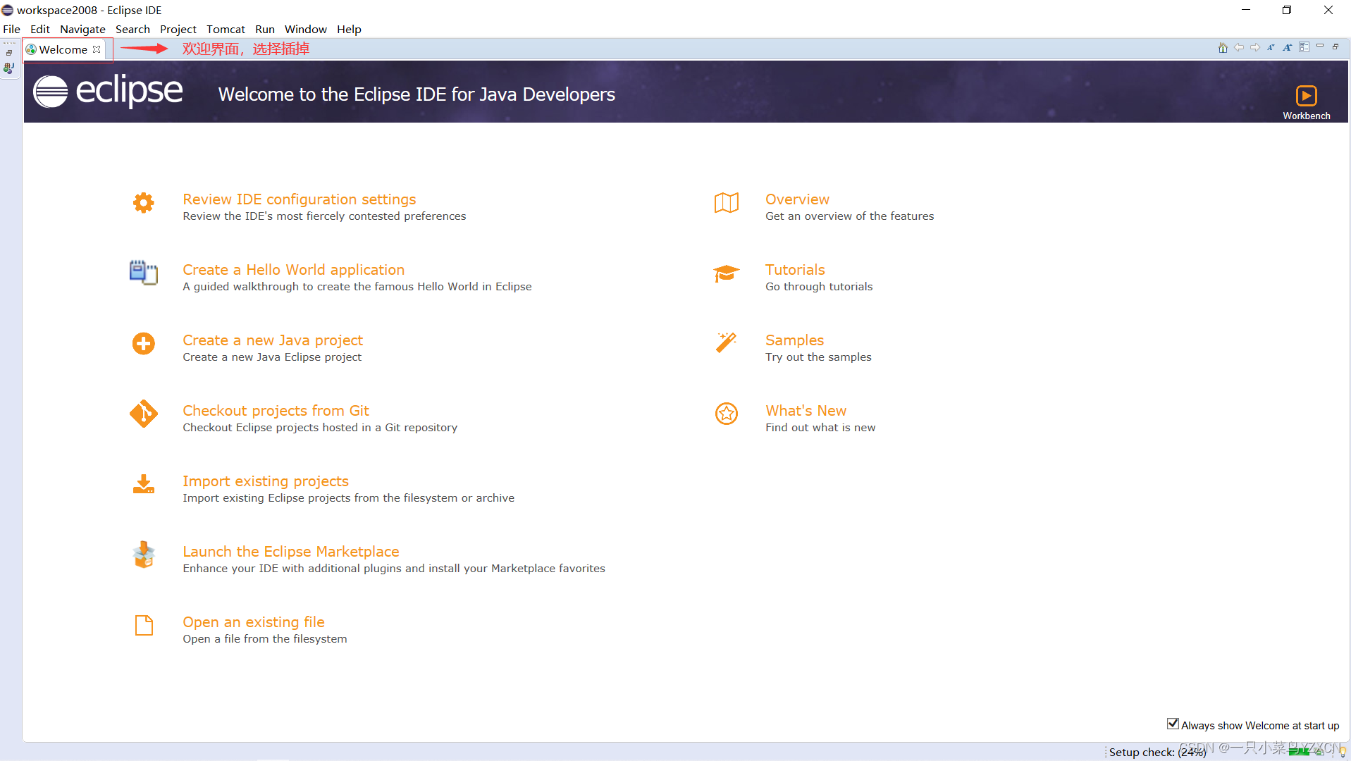
Task: Open Import existing projects link
Action: pyautogui.click(x=266, y=481)
